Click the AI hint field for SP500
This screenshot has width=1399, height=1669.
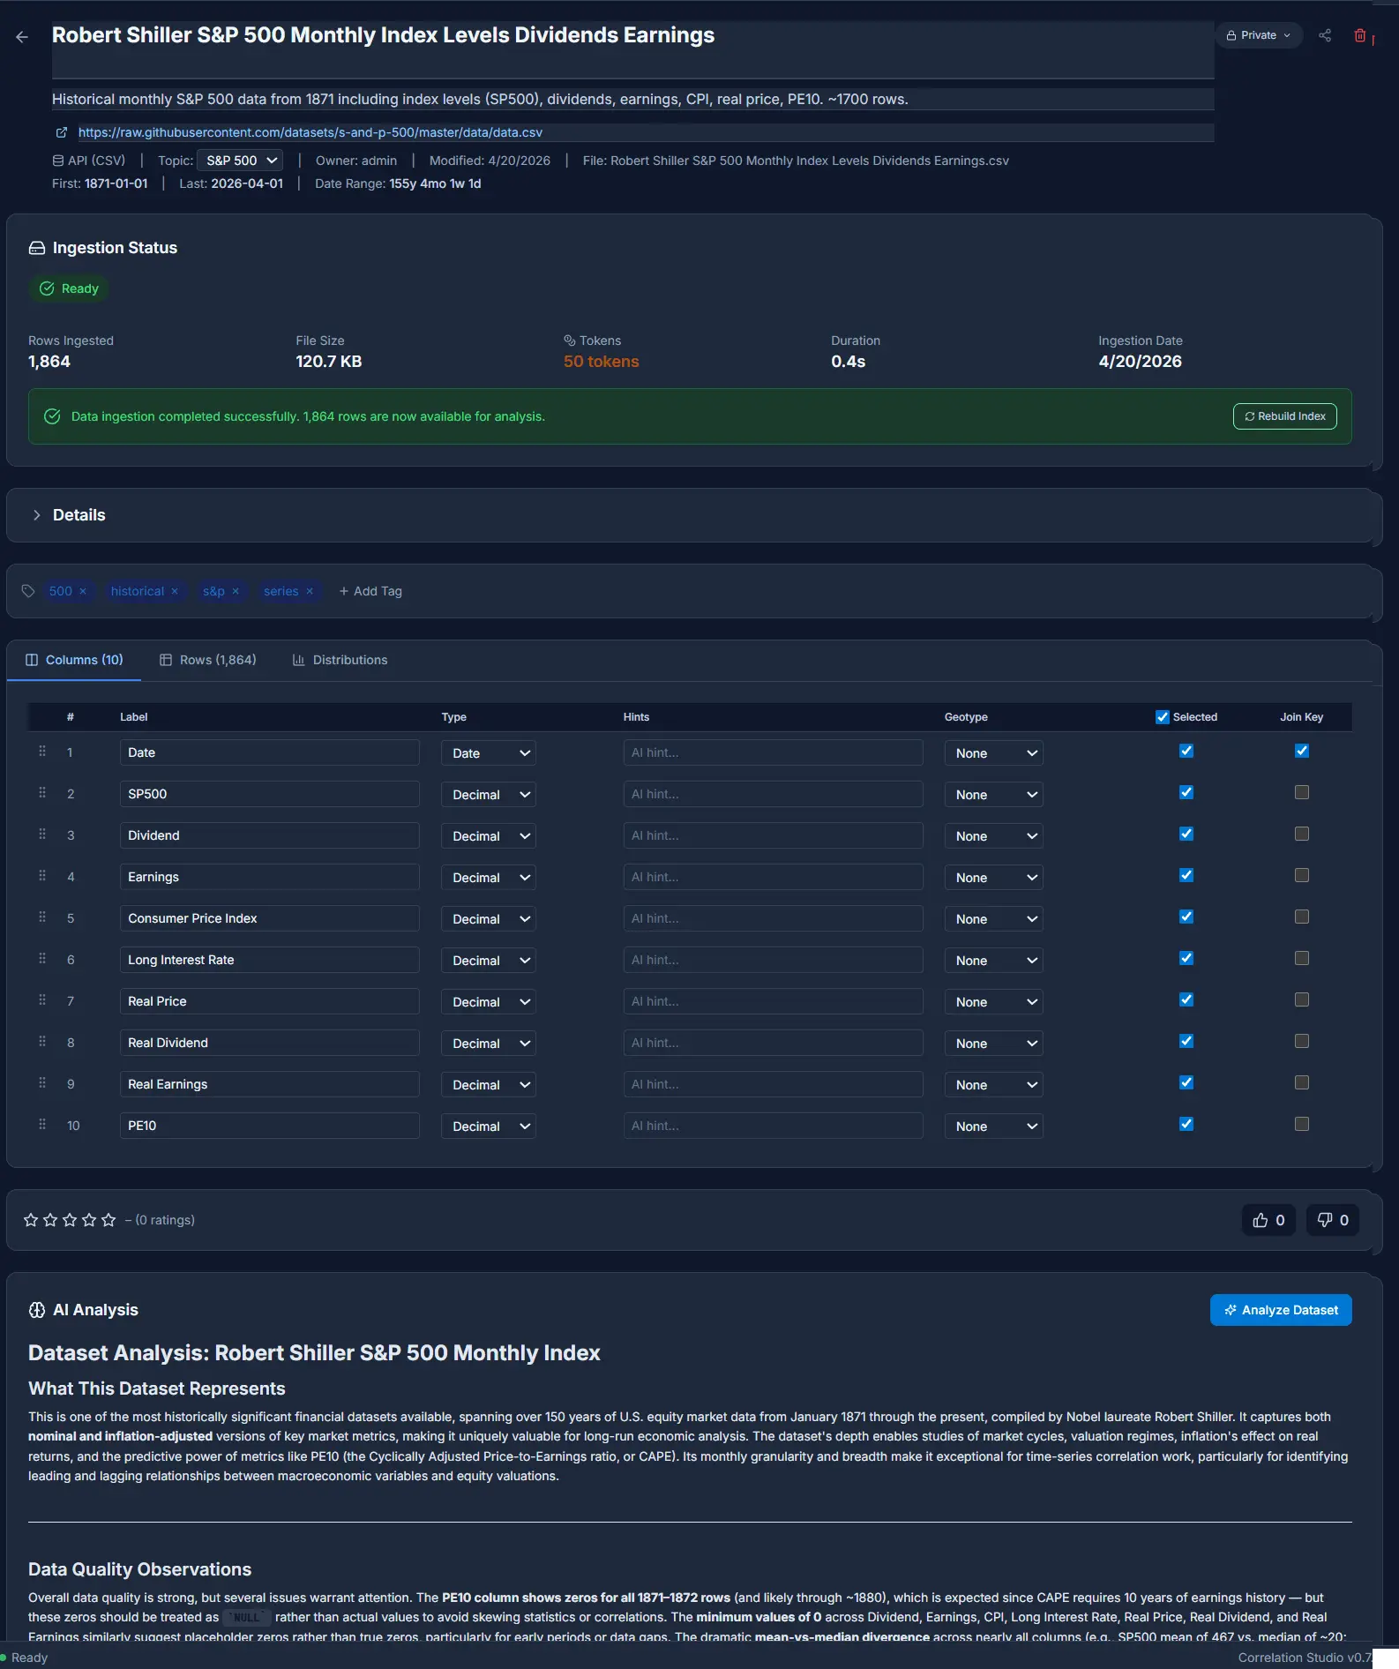pos(773,794)
